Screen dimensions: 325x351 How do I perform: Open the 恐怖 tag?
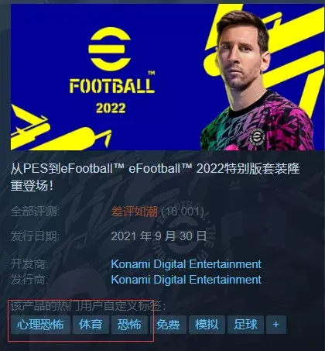click(129, 325)
